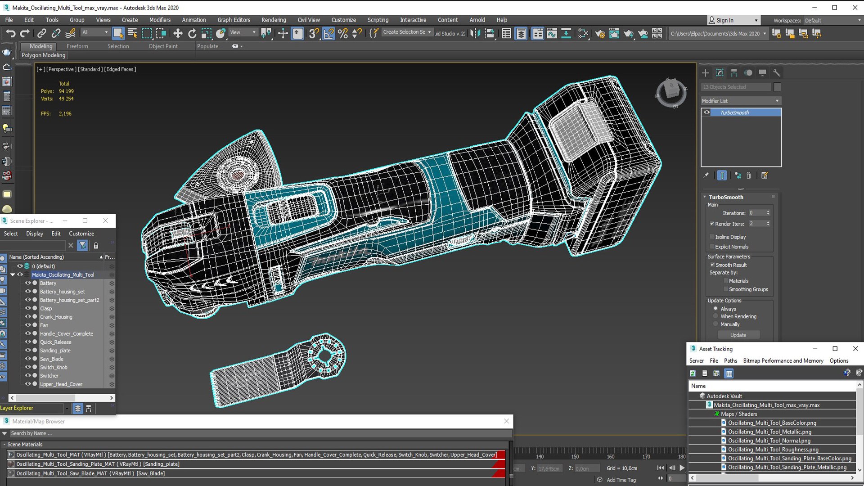Open the Mirror tool
The image size is (864, 486).
click(x=475, y=33)
